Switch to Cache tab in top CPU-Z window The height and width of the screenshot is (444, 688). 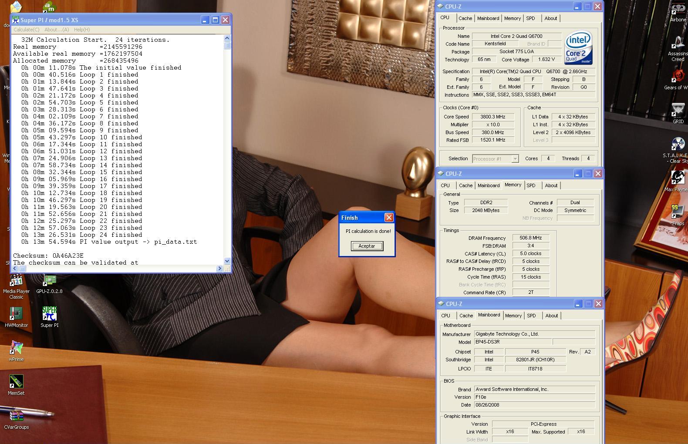465,18
